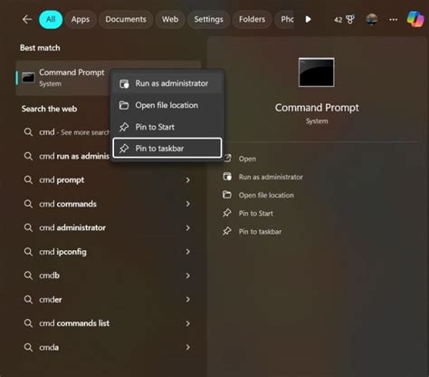Click the search icon next to cmd commands list

point(28,324)
